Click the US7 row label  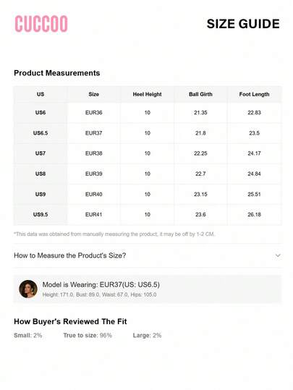[x=41, y=153]
